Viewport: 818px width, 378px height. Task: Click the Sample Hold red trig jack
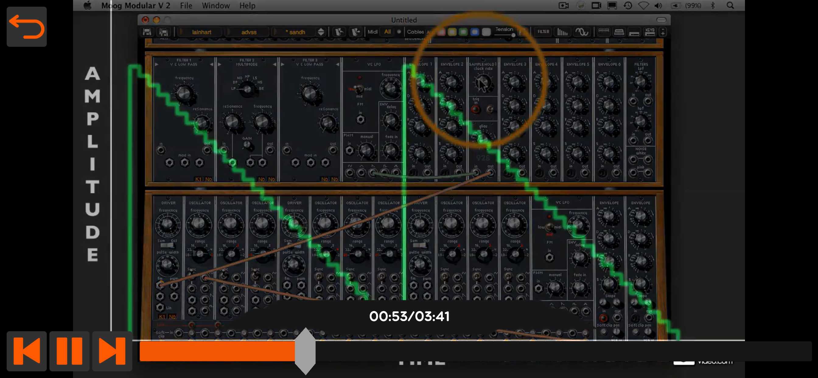(475, 110)
